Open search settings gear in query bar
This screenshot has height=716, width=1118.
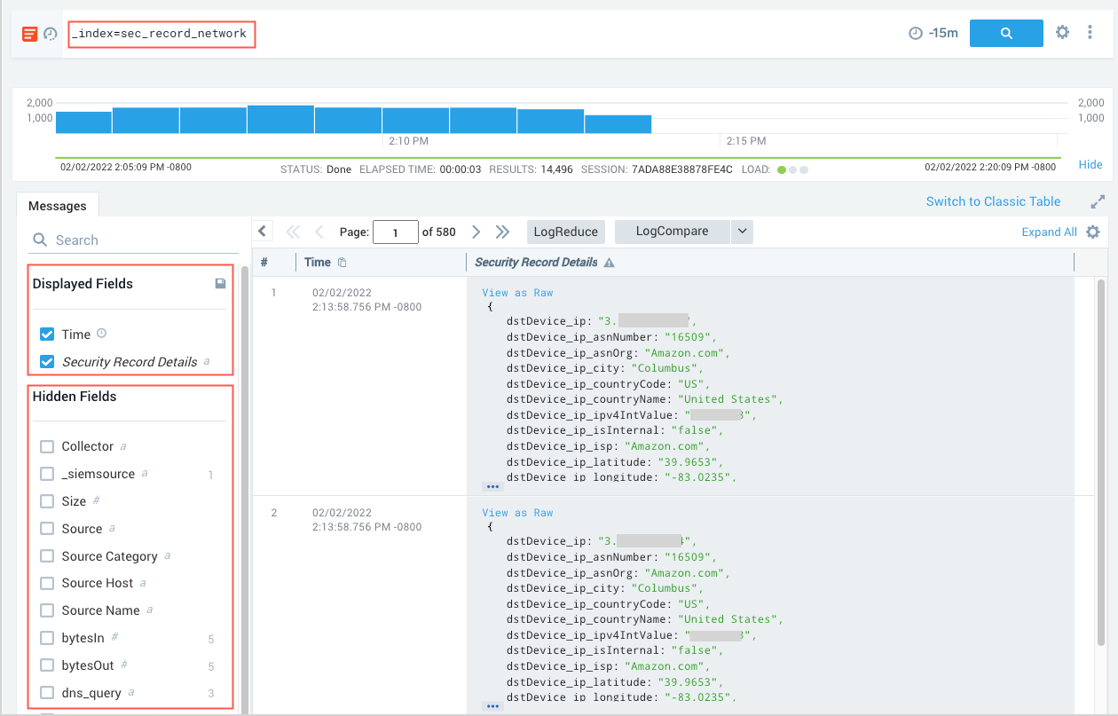pos(1062,33)
